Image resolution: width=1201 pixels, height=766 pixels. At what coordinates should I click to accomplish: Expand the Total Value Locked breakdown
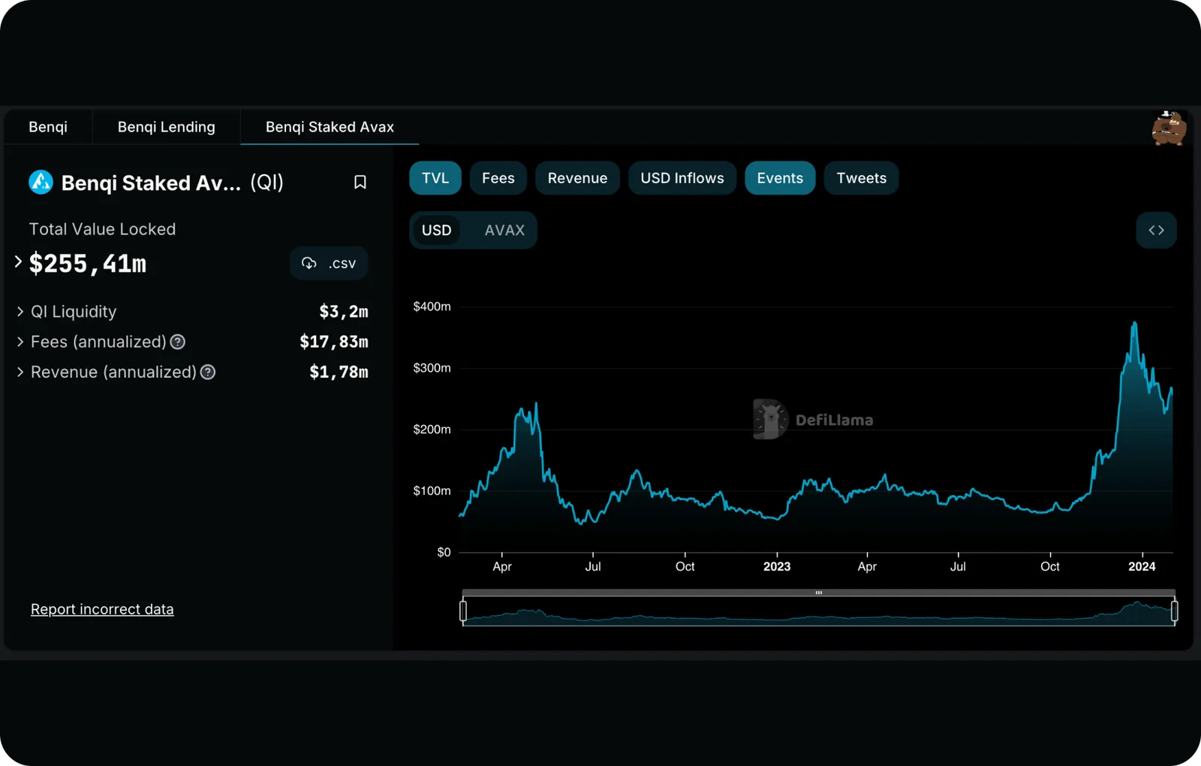[x=18, y=262]
